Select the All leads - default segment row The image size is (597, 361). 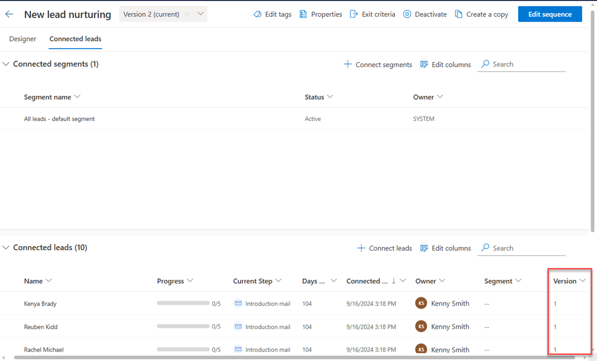(294, 119)
